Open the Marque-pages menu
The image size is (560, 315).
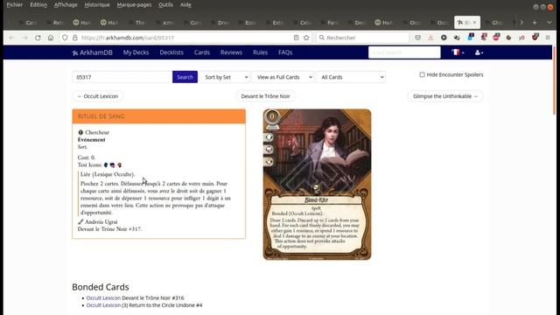pos(134,4)
